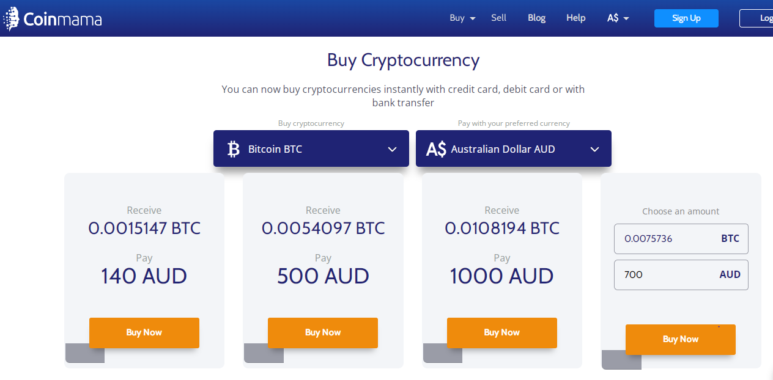Screen dimensions: 773x380
Task: Click the A$ Australian Dollar symbol icon
Action: [436, 149]
